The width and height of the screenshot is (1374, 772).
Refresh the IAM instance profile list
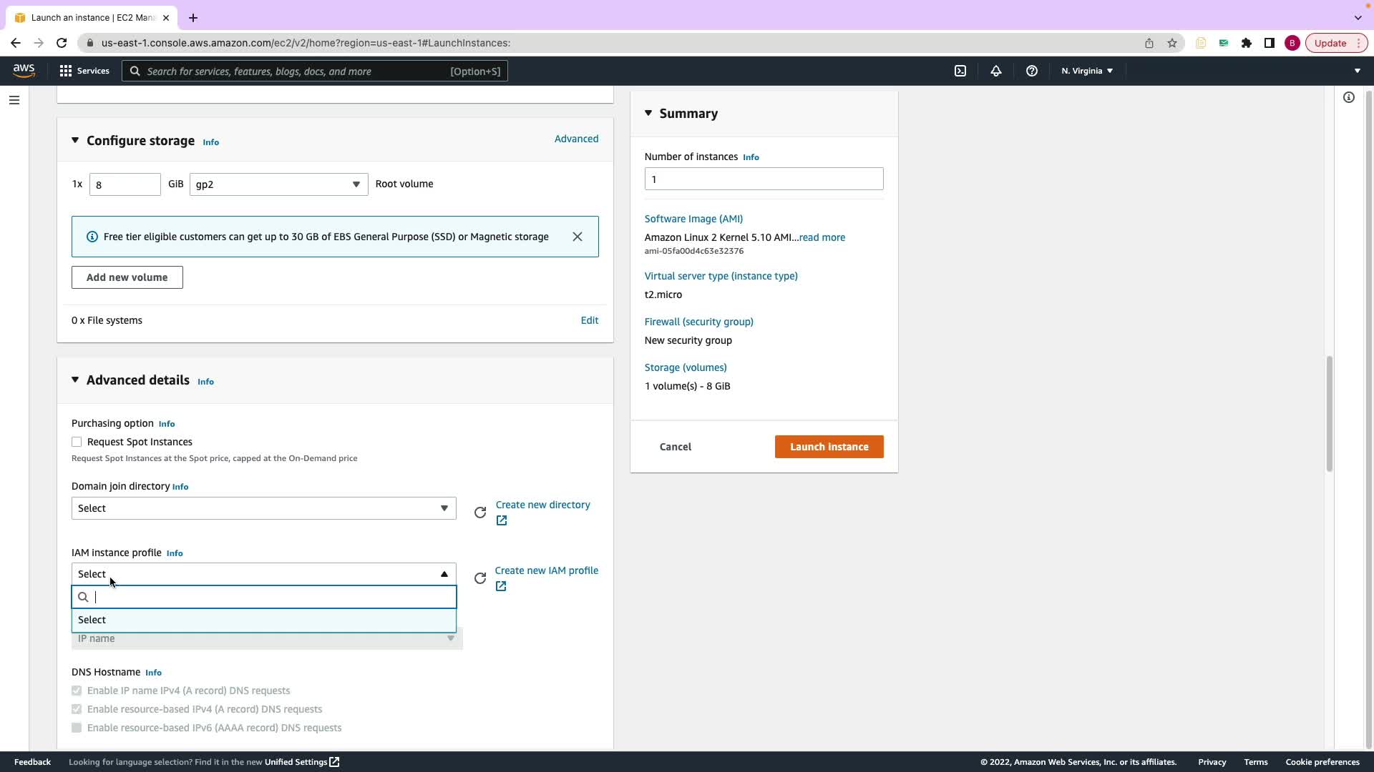coord(480,578)
